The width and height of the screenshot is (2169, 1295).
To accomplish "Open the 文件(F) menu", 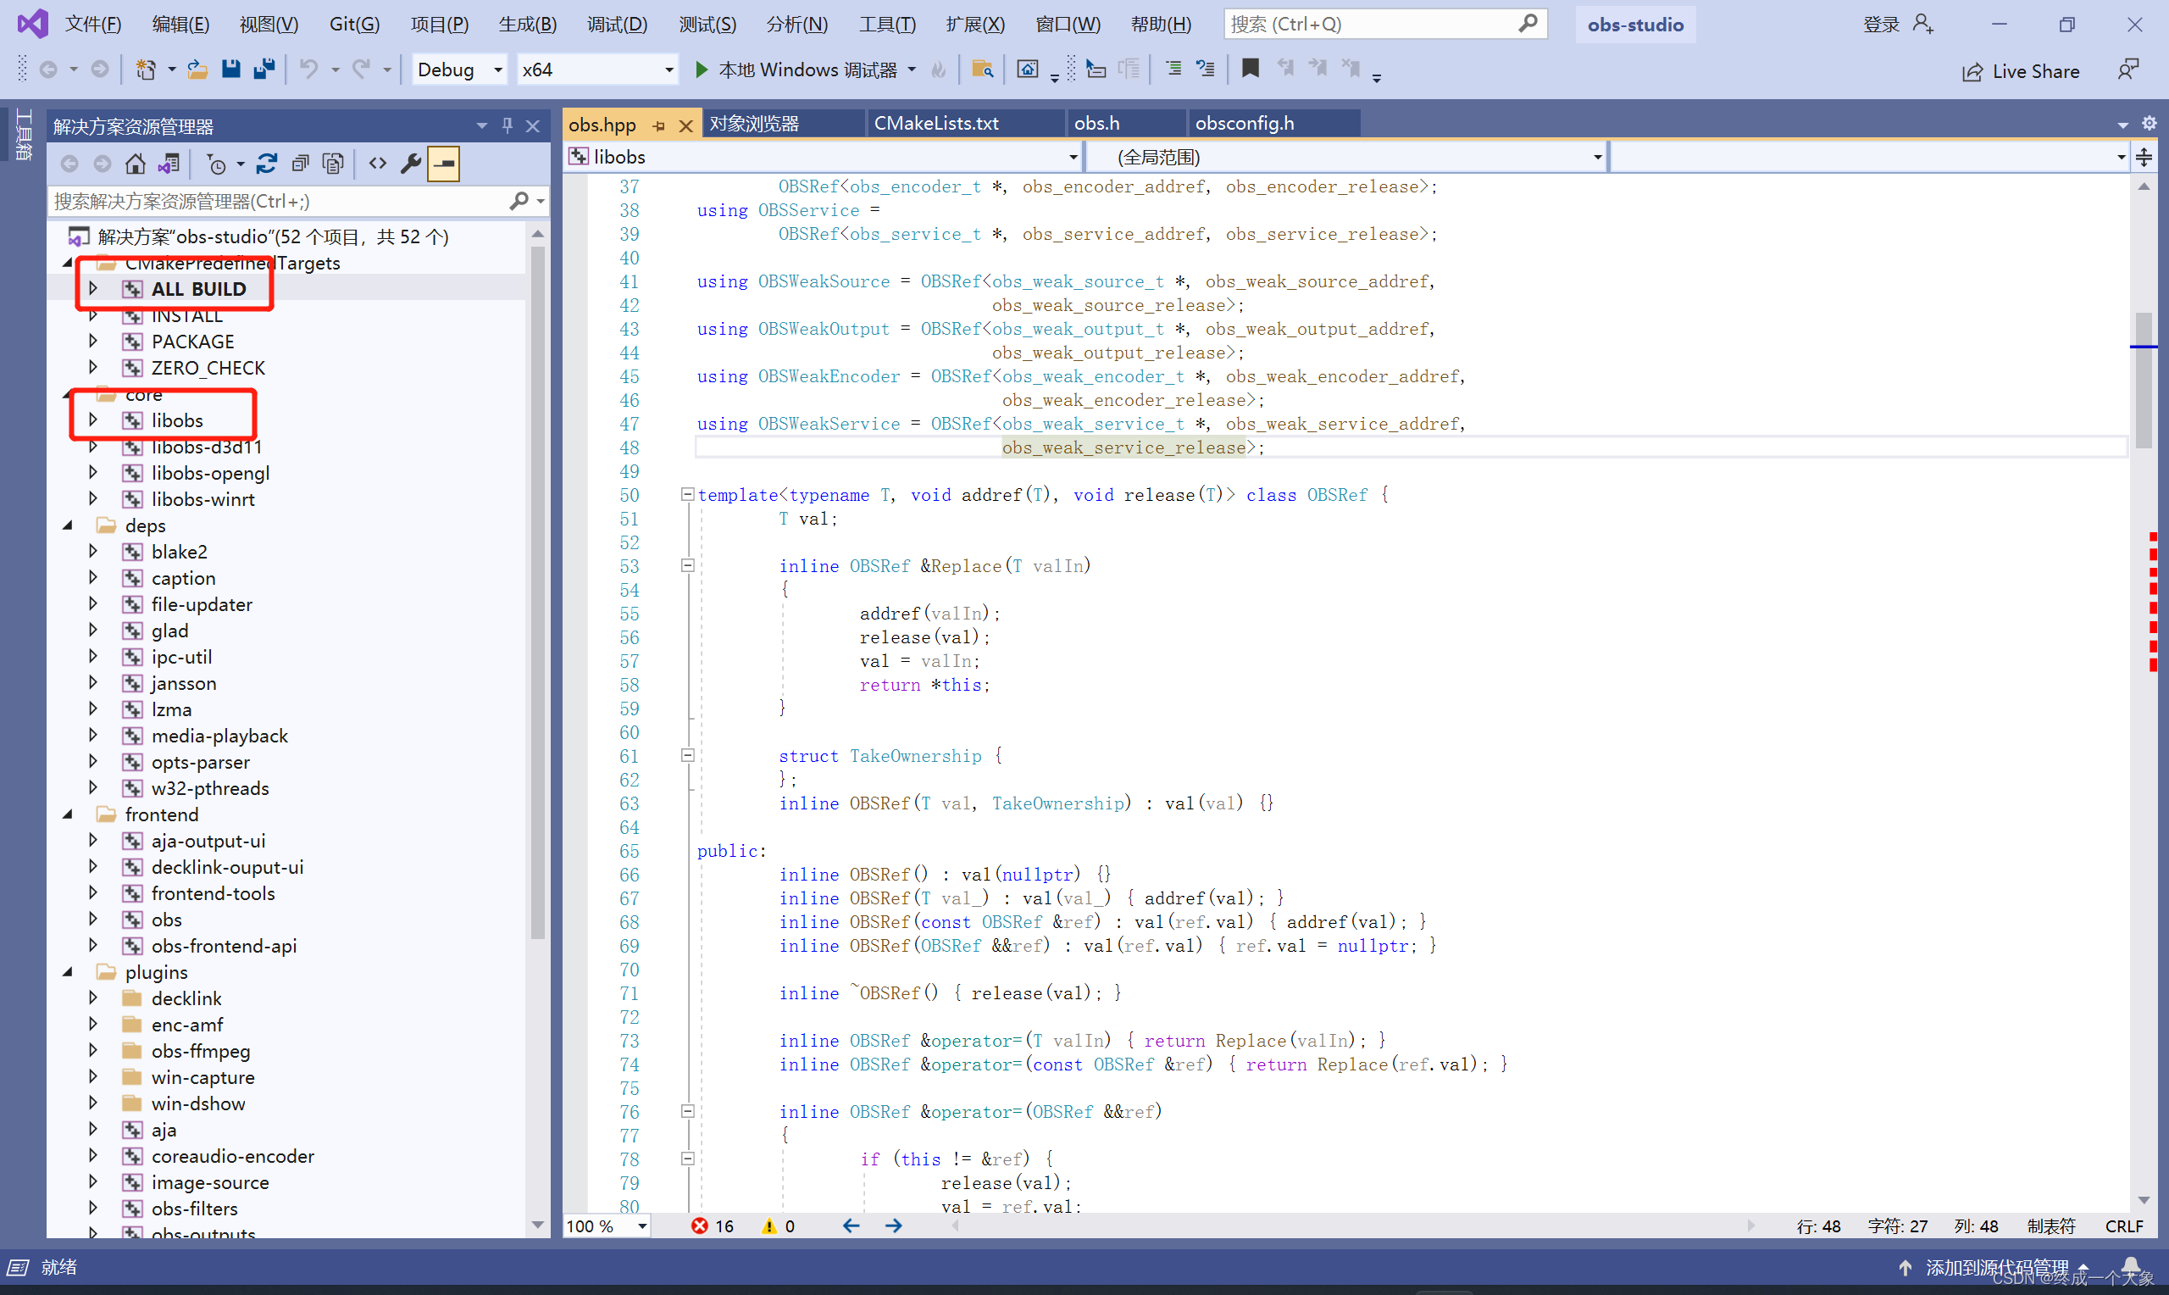I will click(x=92, y=25).
